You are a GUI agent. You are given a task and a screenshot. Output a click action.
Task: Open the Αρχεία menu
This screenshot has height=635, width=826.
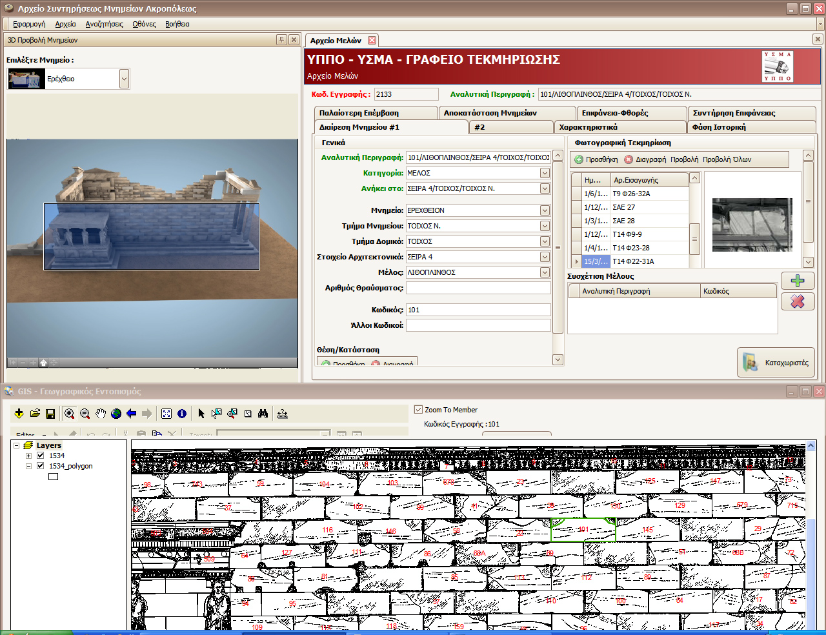click(x=65, y=24)
